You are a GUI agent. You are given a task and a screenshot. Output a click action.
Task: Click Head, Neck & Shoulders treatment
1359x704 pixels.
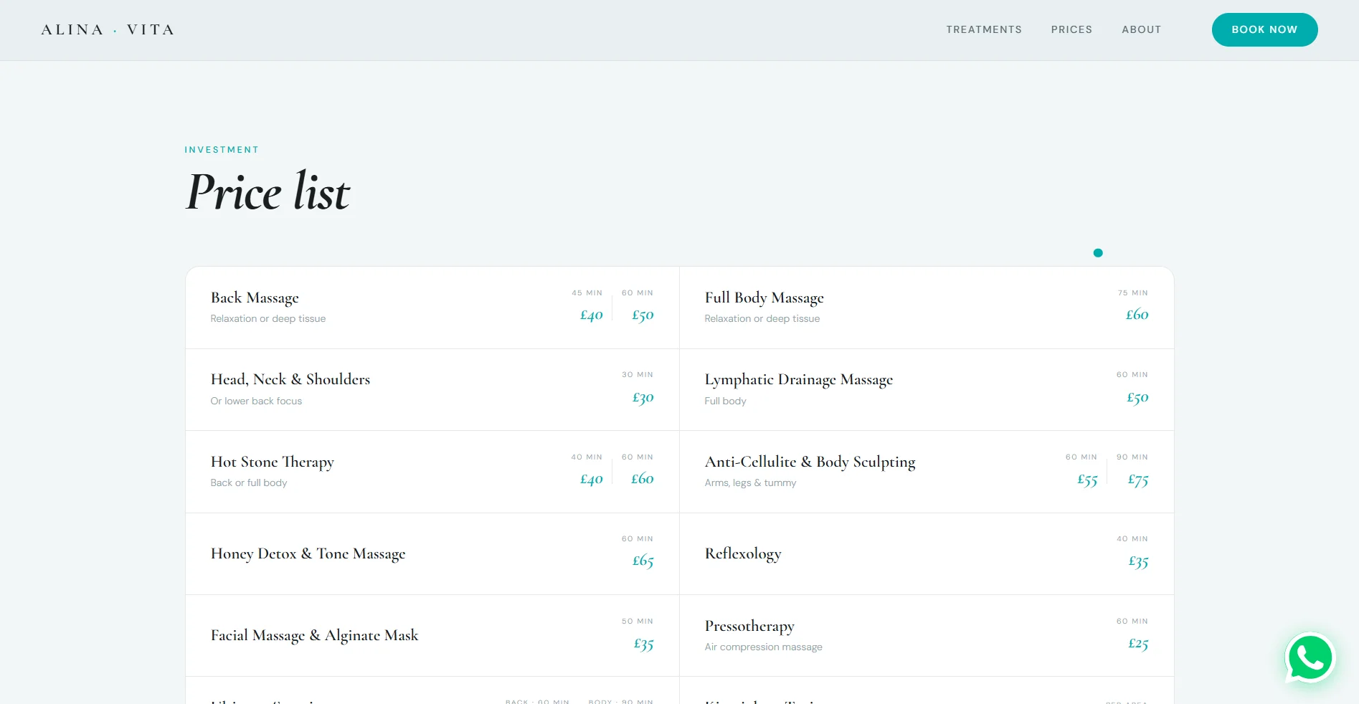click(290, 379)
